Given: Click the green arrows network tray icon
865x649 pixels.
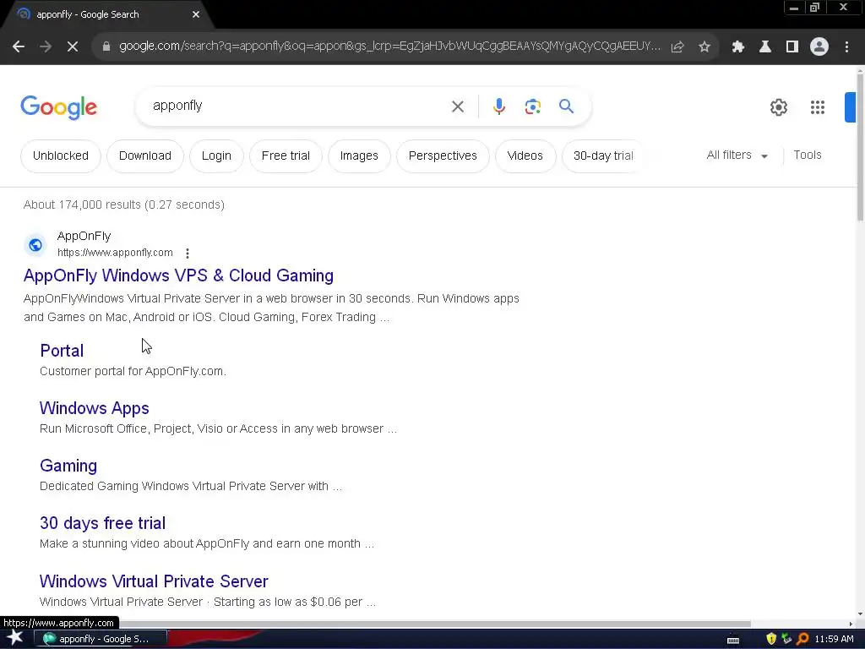Looking at the screenshot, I should coord(786,639).
